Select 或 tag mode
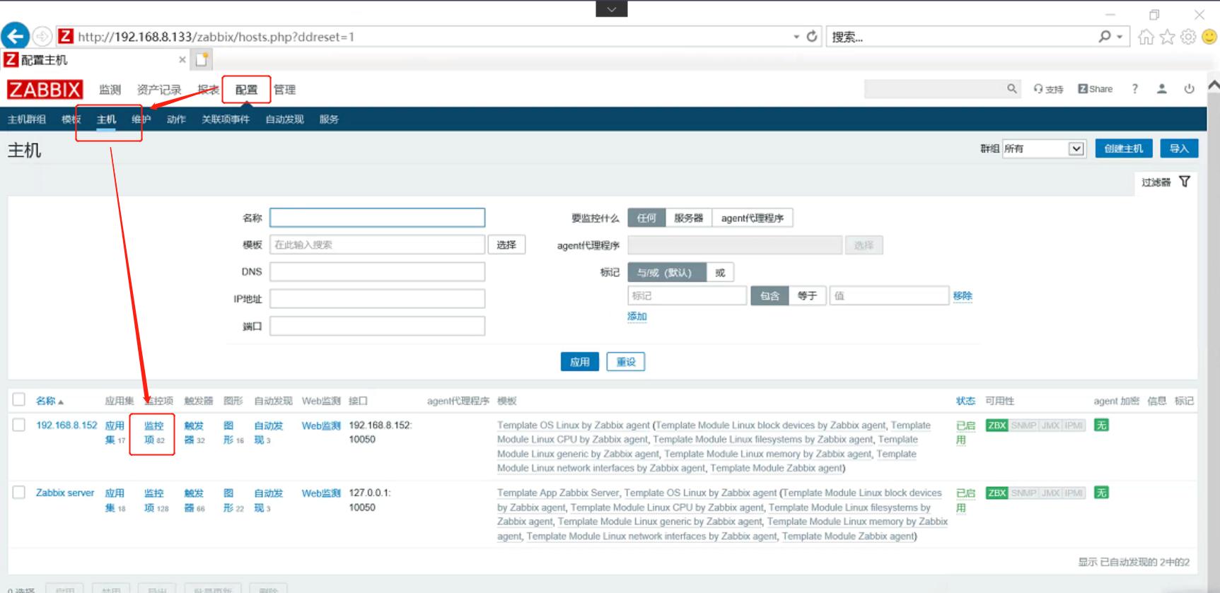 coord(720,272)
